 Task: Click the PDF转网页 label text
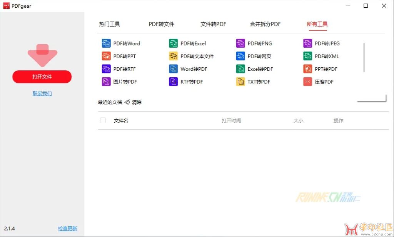pyautogui.click(x=259, y=56)
